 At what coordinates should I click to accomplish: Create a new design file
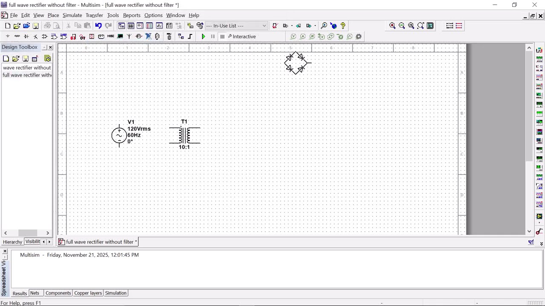click(x=8, y=26)
